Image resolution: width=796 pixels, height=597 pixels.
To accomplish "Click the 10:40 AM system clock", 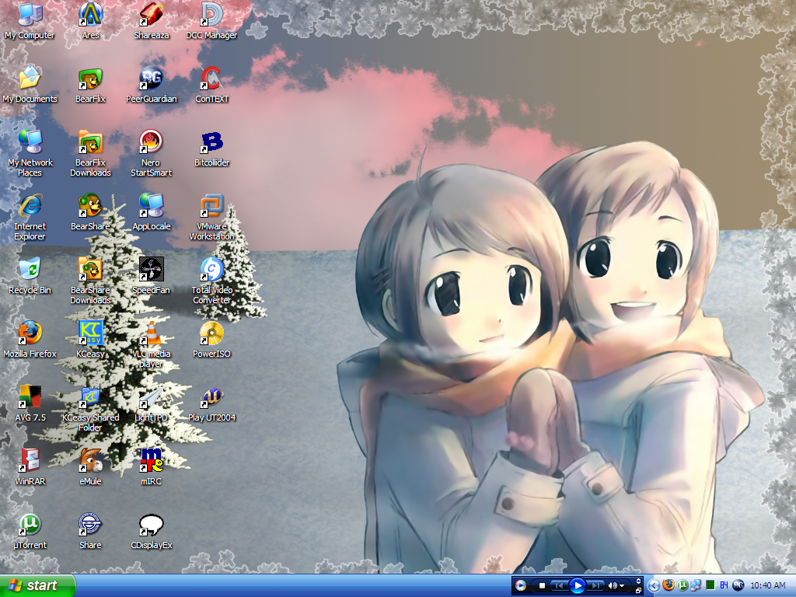I will (767, 586).
